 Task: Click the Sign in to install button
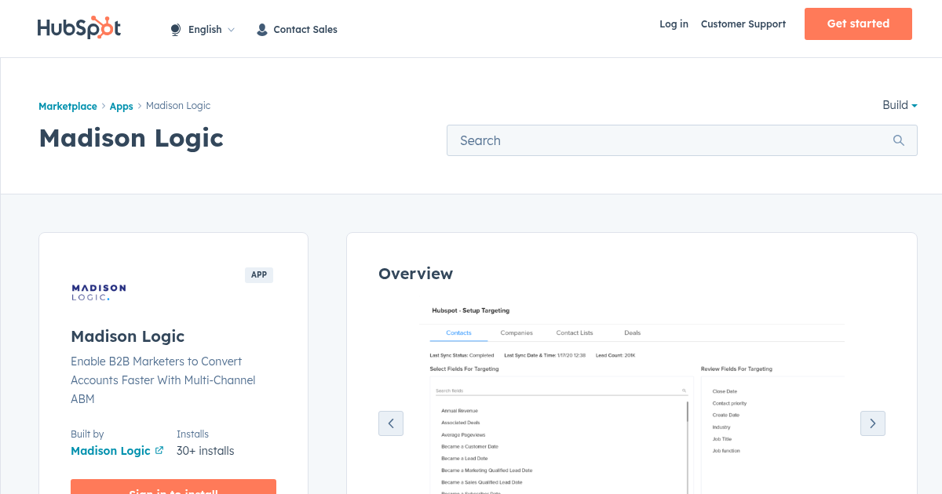[x=173, y=486]
